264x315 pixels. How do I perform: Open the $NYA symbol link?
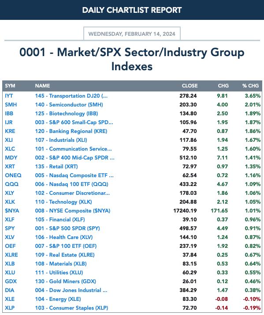[x=12, y=211]
